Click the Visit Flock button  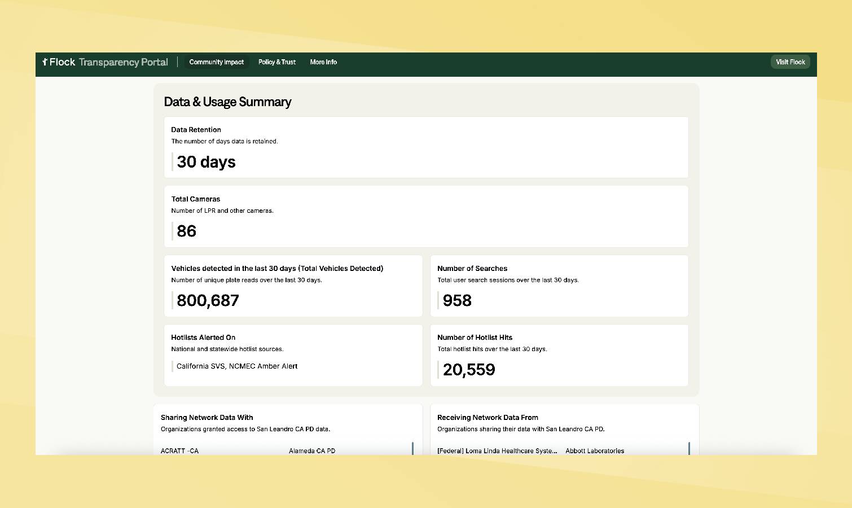tap(790, 62)
